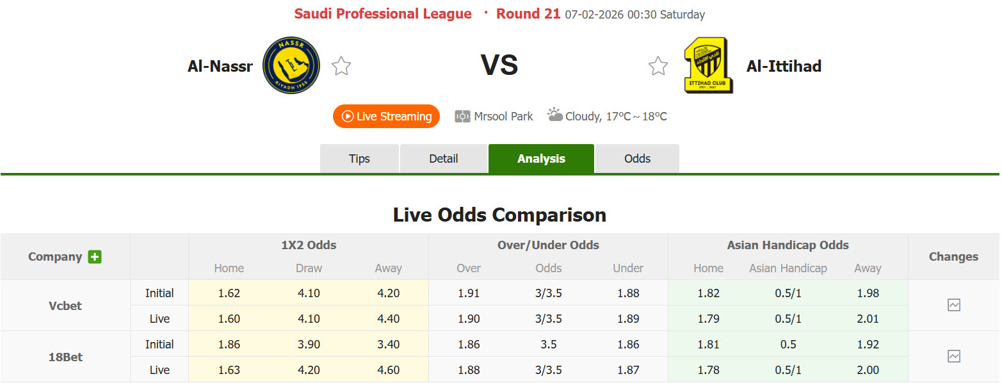The height and width of the screenshot is (383, 1002).
Task: Click the cloudy weather icon
Action: 553,115
